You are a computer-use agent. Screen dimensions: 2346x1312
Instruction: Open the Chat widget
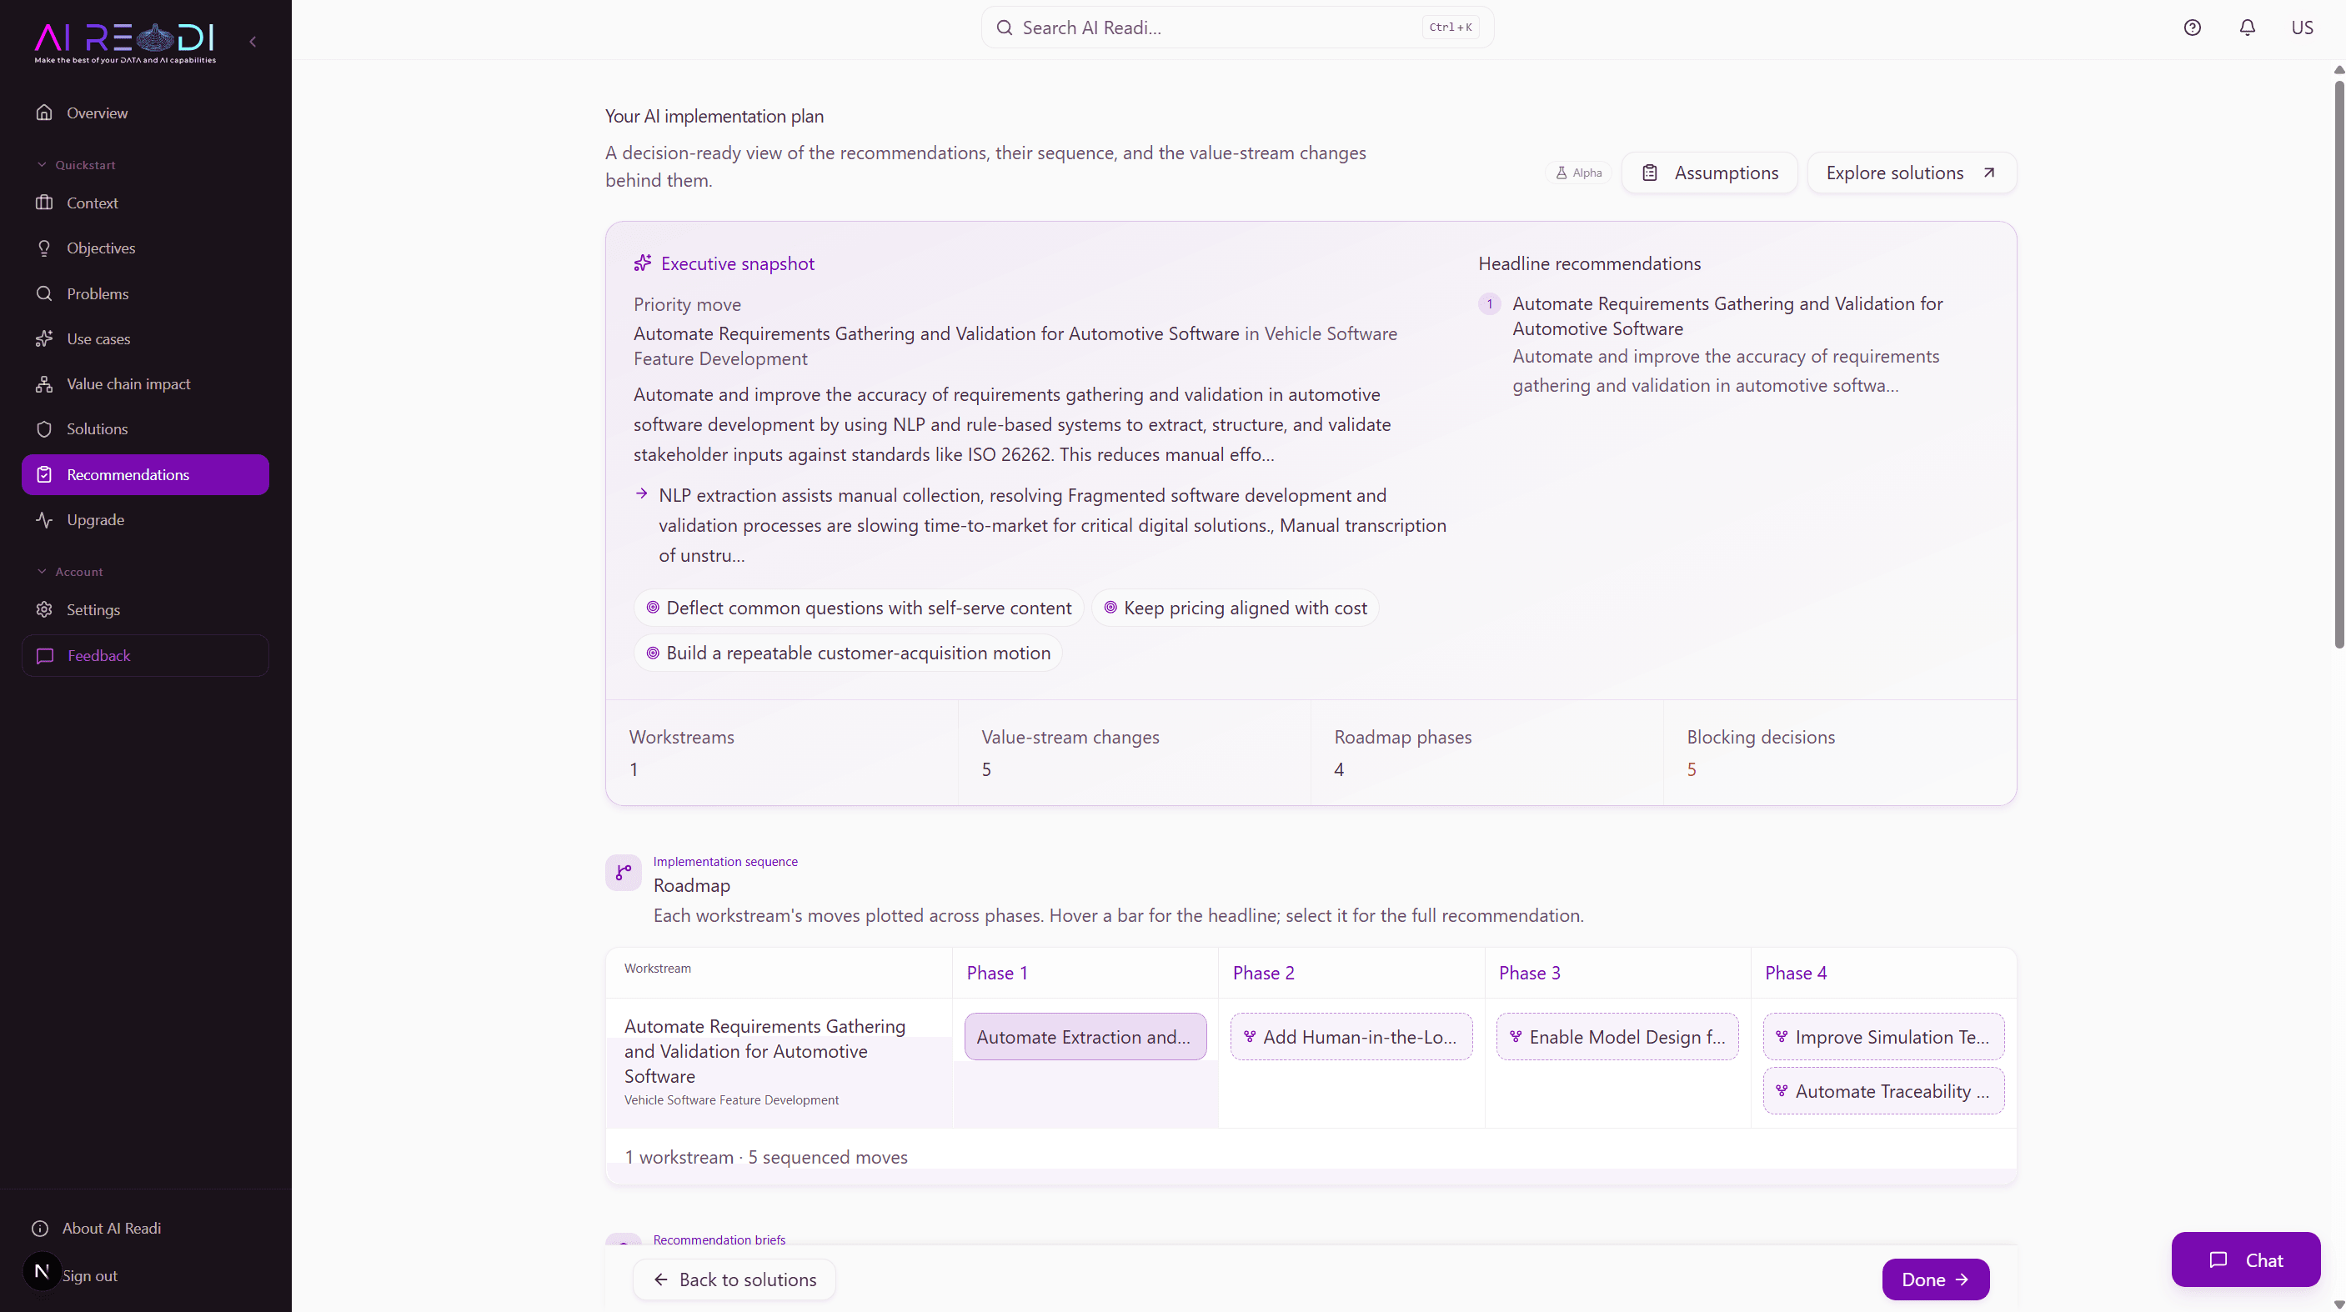[x=2245, y=1260]
